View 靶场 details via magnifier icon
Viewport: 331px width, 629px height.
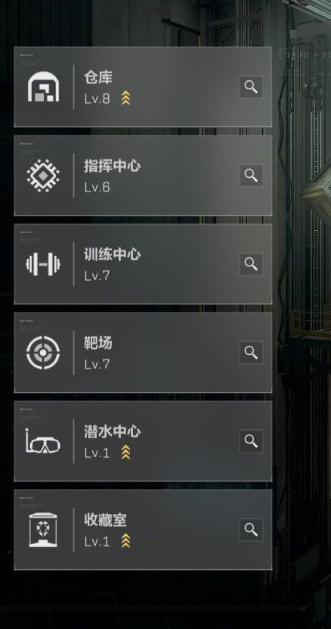pyautogui.click(x=251, y=353)
